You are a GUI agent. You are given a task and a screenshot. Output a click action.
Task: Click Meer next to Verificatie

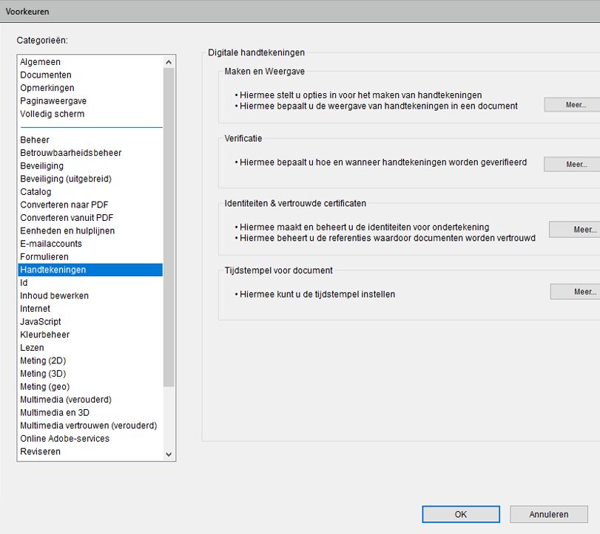coord(573,163)
